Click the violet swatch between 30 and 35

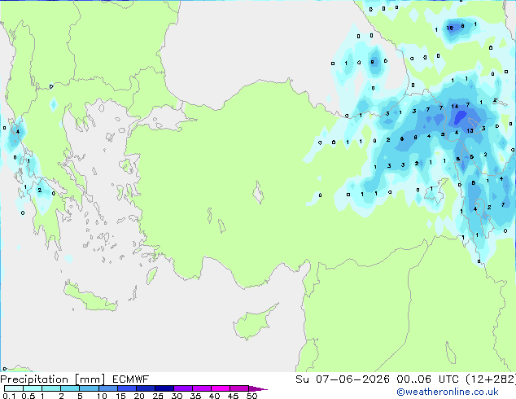tap(182, 388)
